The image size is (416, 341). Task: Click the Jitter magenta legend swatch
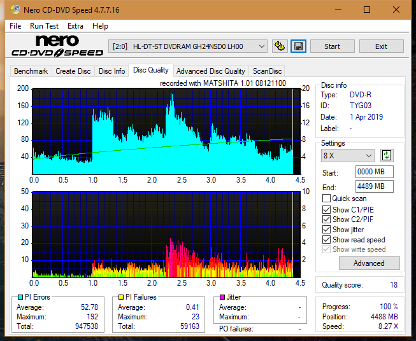[x=222, y=297]
